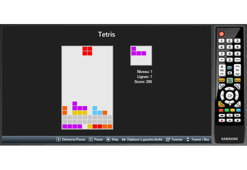Click the dash key left of 0
This screenshot has height=170, width=247.
pos(221,60)
